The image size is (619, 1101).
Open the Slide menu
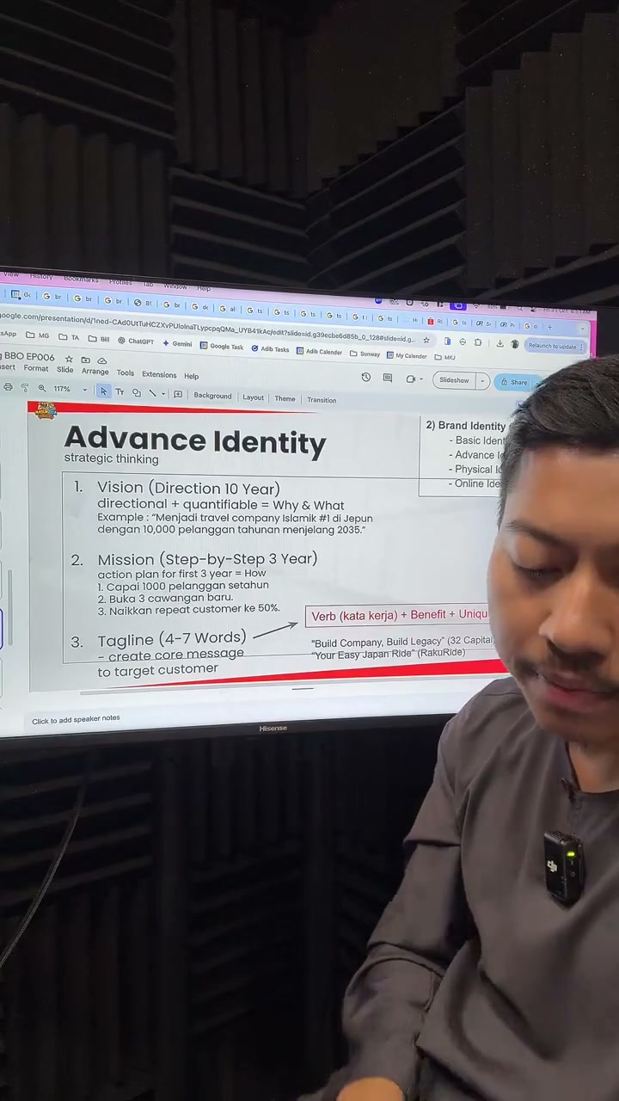[64, 370]
